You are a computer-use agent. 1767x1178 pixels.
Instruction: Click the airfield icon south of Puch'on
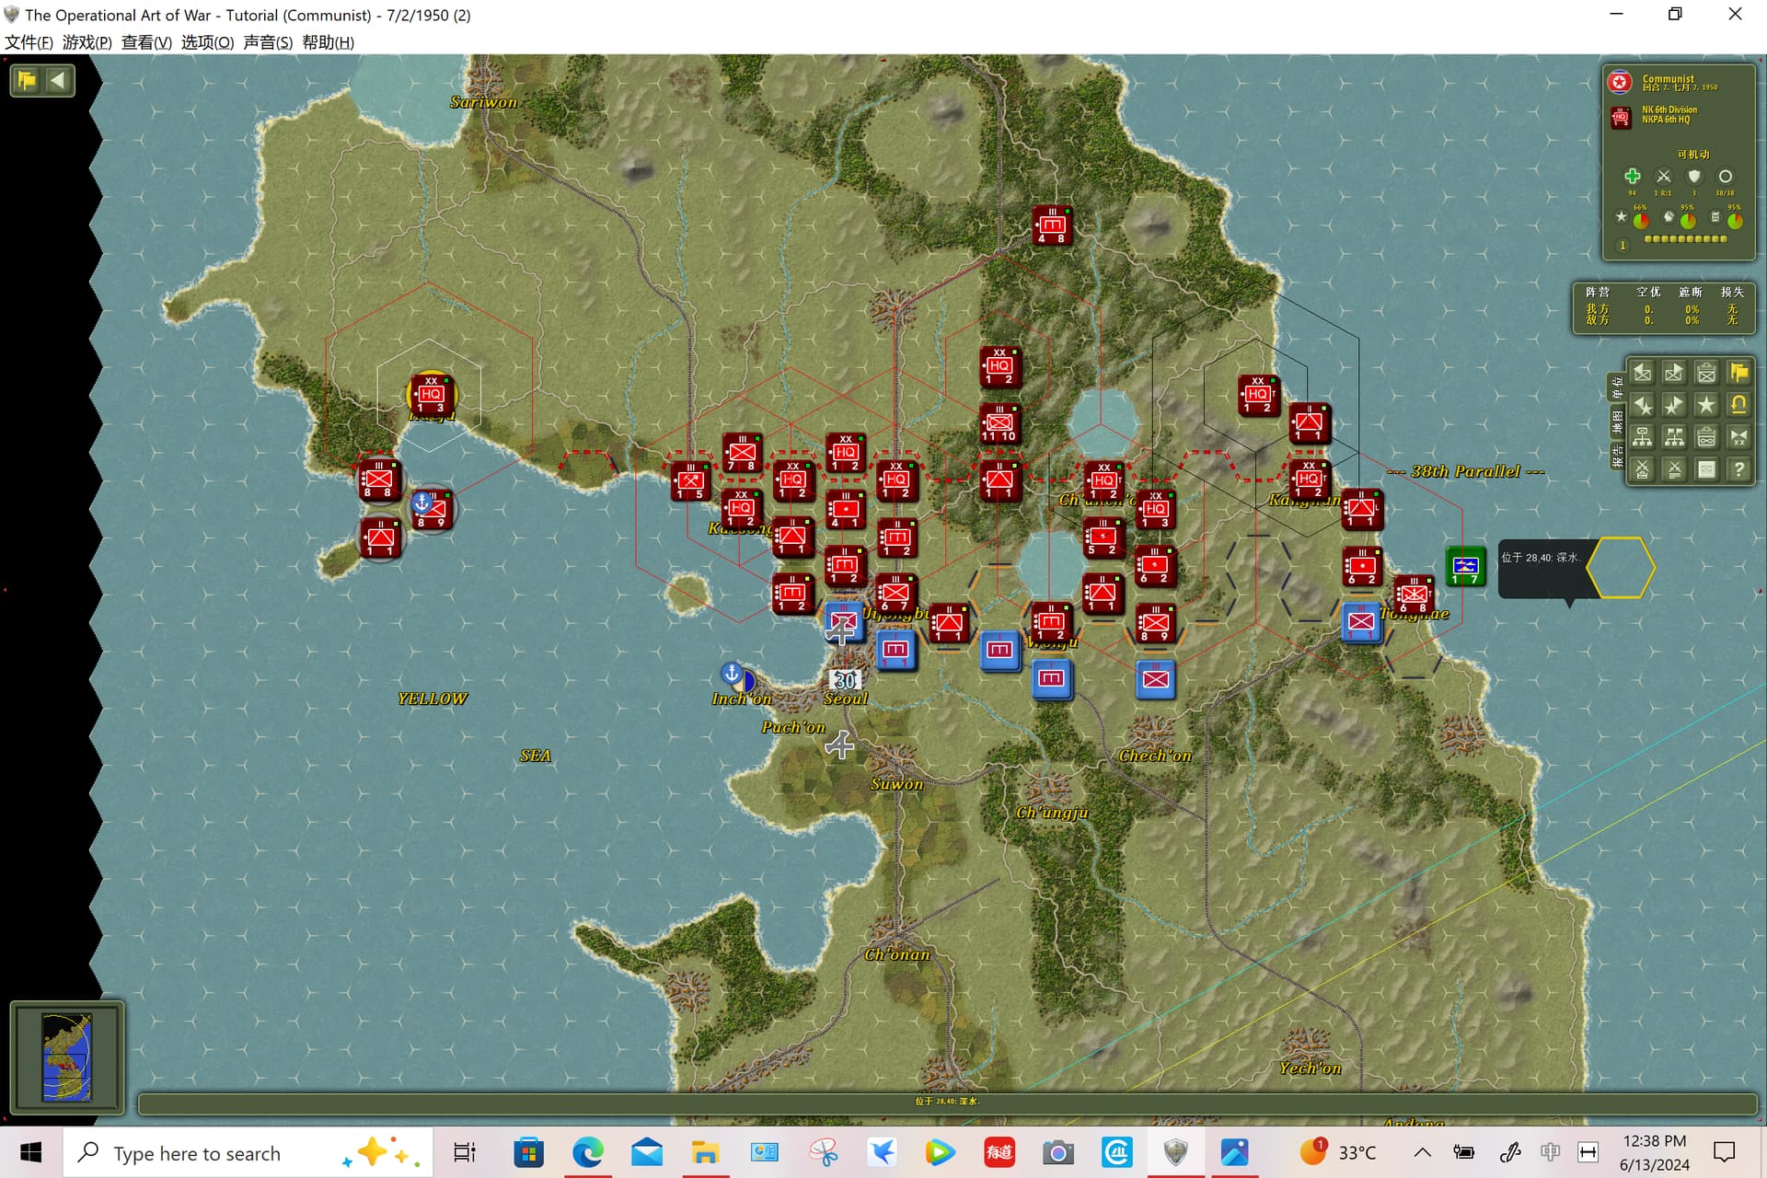click(839, 745)
